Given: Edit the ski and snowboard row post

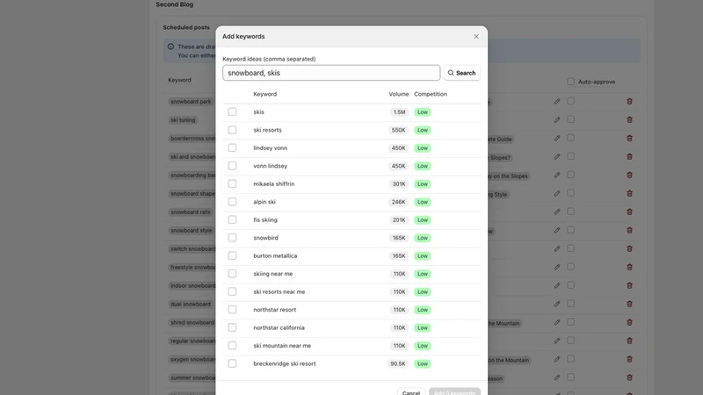Looking at the screenshot, I should click(x=557, y=157).
